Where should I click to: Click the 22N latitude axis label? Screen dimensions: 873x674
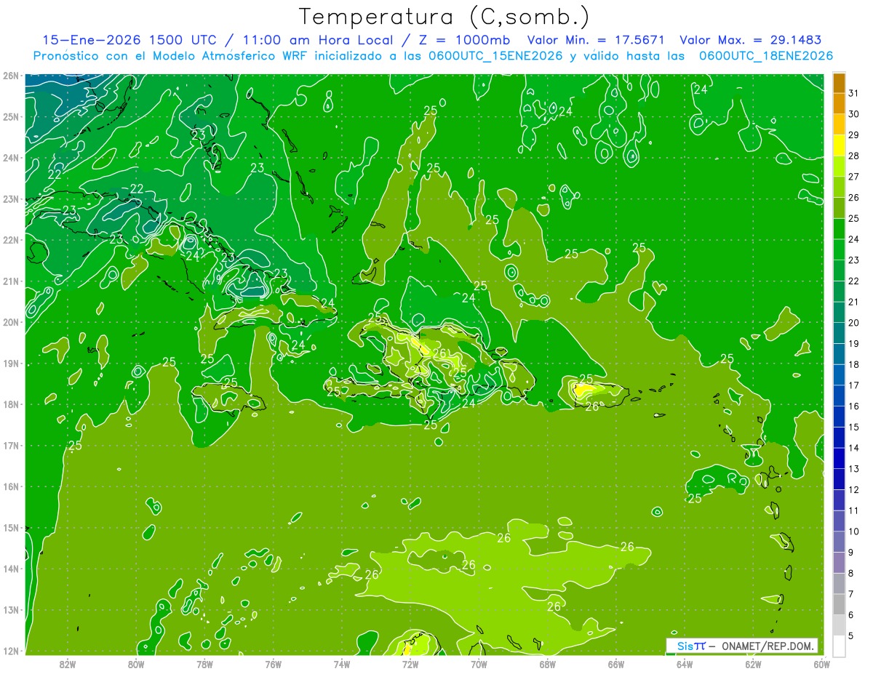[x=10, y=240]
